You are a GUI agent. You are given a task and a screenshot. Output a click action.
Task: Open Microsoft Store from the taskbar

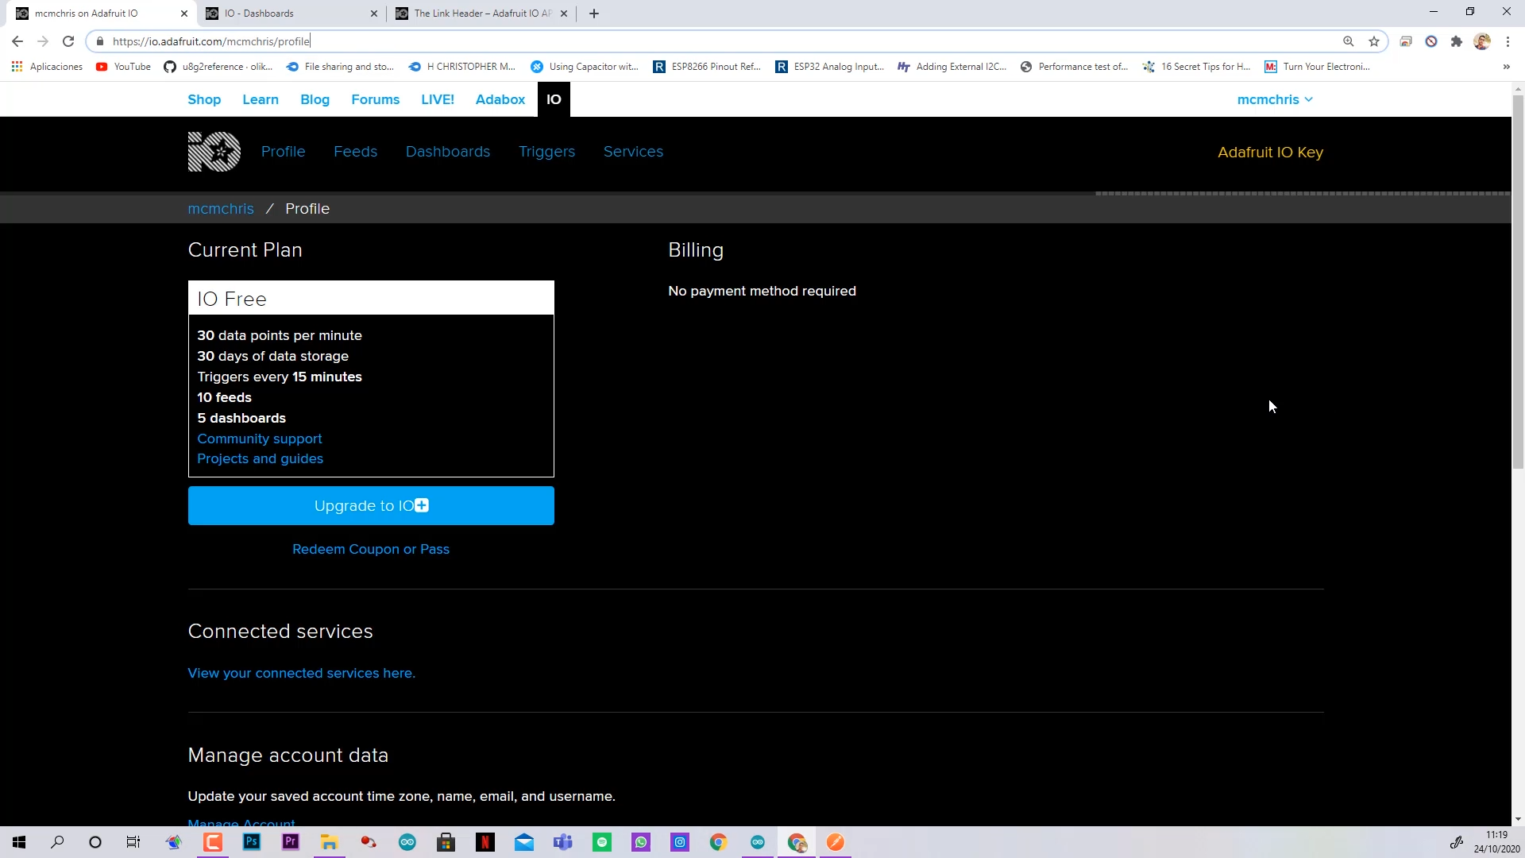click(x=446, y=842)
